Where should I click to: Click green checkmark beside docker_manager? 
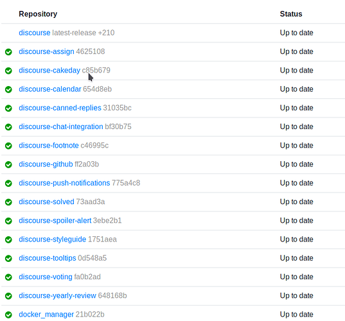pos(8,315)
